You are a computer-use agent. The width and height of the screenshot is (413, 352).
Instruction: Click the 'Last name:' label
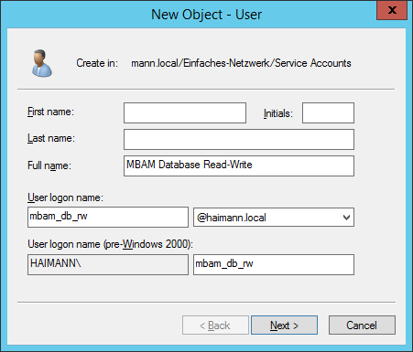[x=51, y=138]
